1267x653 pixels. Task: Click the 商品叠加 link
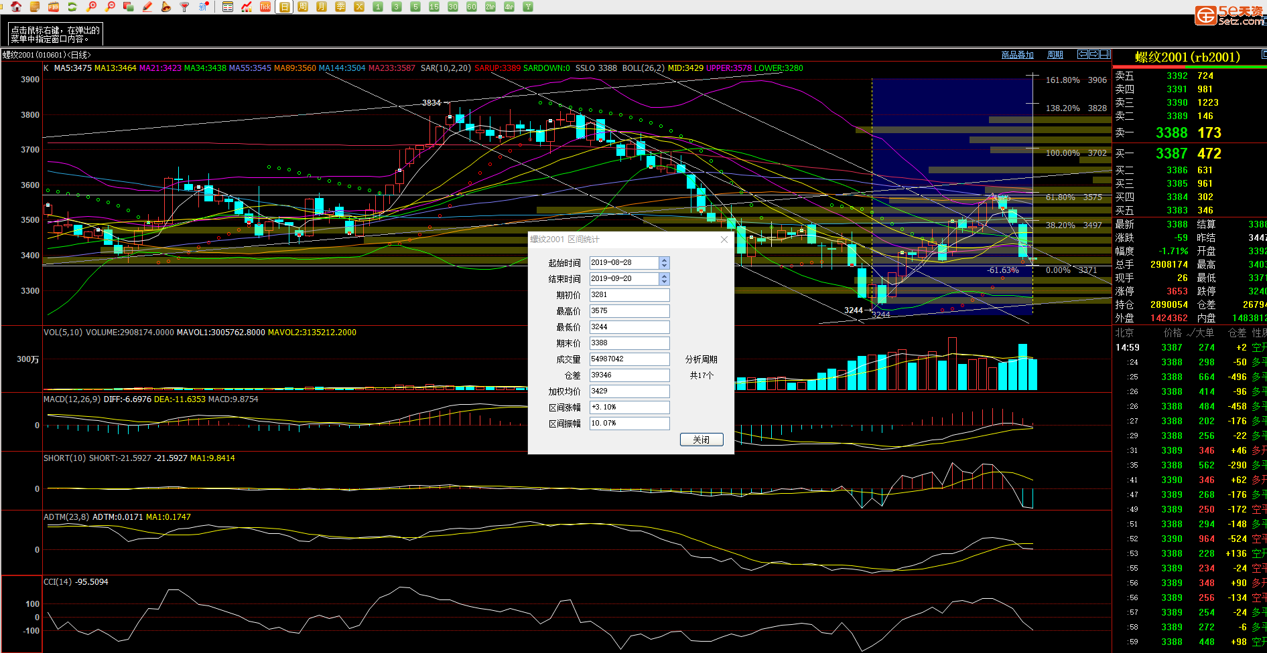[1017, 55]
